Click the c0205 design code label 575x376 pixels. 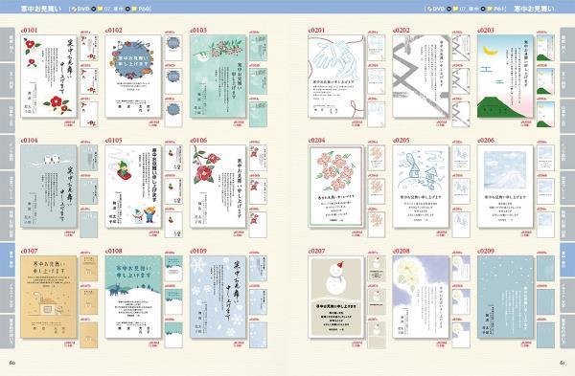[x=402, y=141]
